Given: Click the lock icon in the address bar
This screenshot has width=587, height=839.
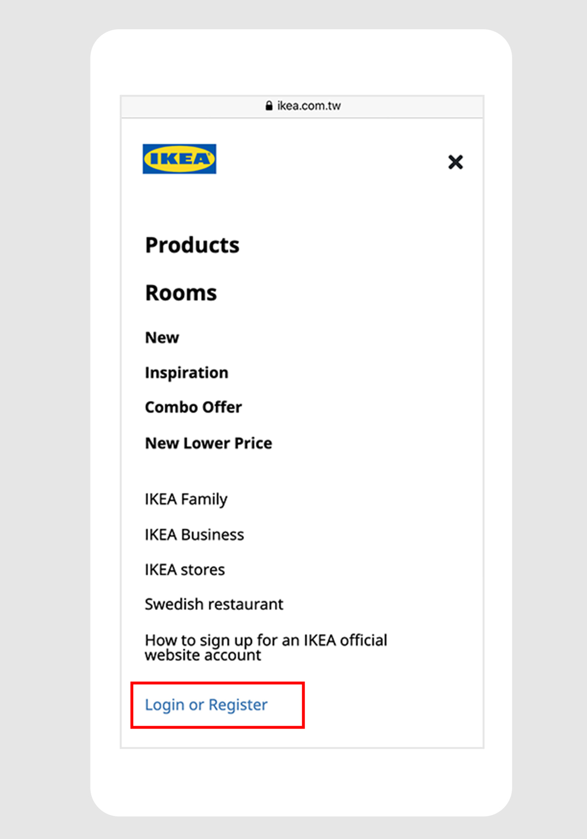Looking at the screenshot, I should 269,106.
